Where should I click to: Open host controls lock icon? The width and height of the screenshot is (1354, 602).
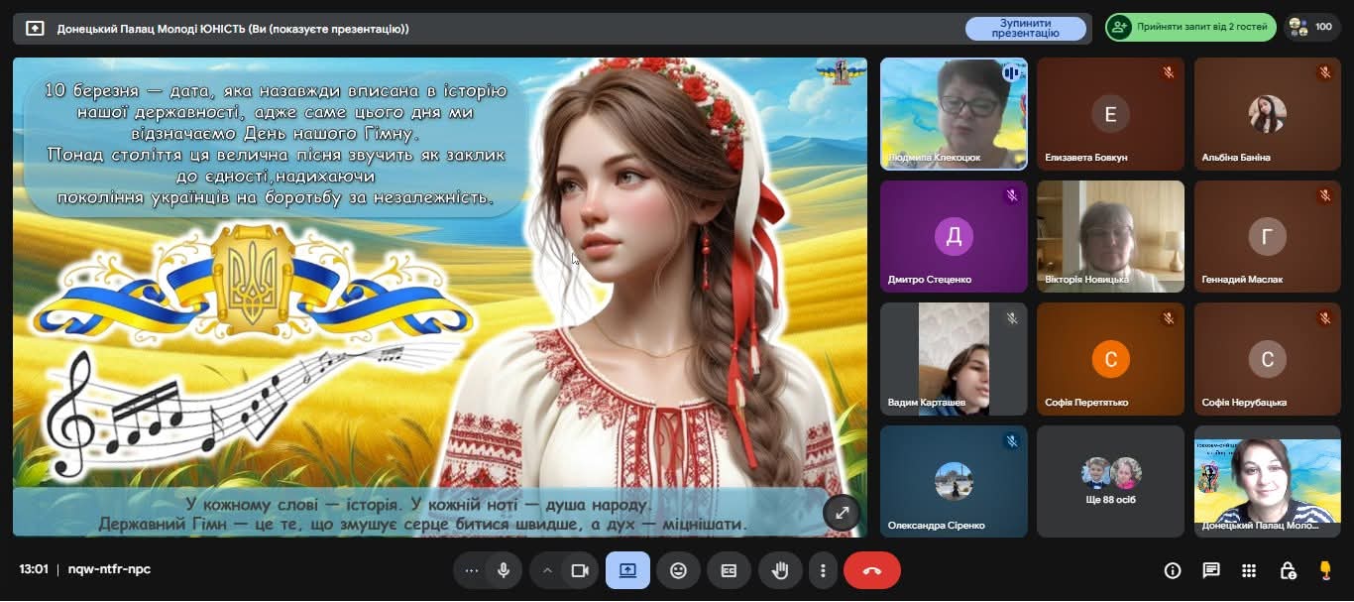1287,570
